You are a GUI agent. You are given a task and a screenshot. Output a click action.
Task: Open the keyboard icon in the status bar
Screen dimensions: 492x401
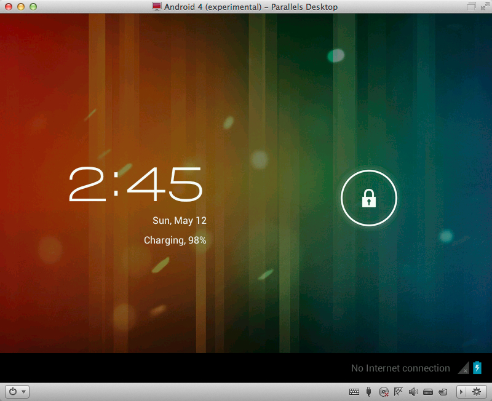click(354, 392)
